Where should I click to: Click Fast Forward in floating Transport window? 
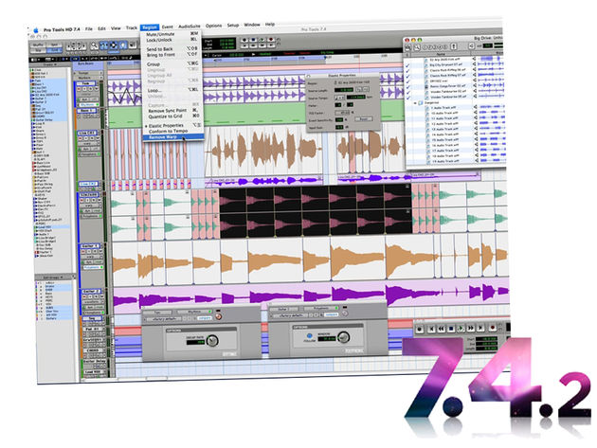click(x=471, y=328)
